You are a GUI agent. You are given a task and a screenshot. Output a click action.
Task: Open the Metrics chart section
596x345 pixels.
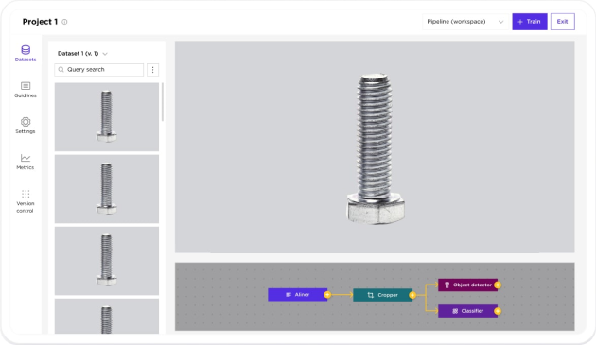point(26,162)
